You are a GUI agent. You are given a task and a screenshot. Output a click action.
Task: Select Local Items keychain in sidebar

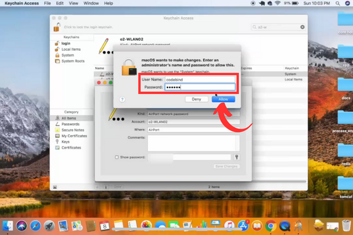tap(72, 49)
